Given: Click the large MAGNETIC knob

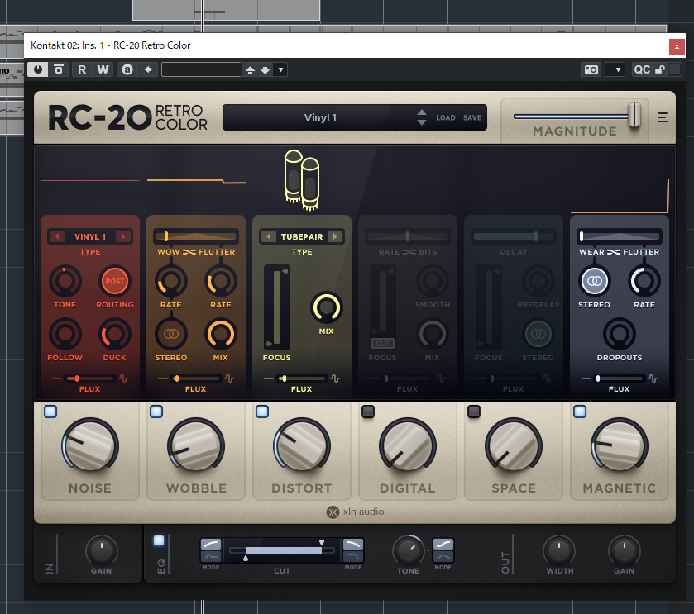Looking at the screenshot, I should click(620, 445).
